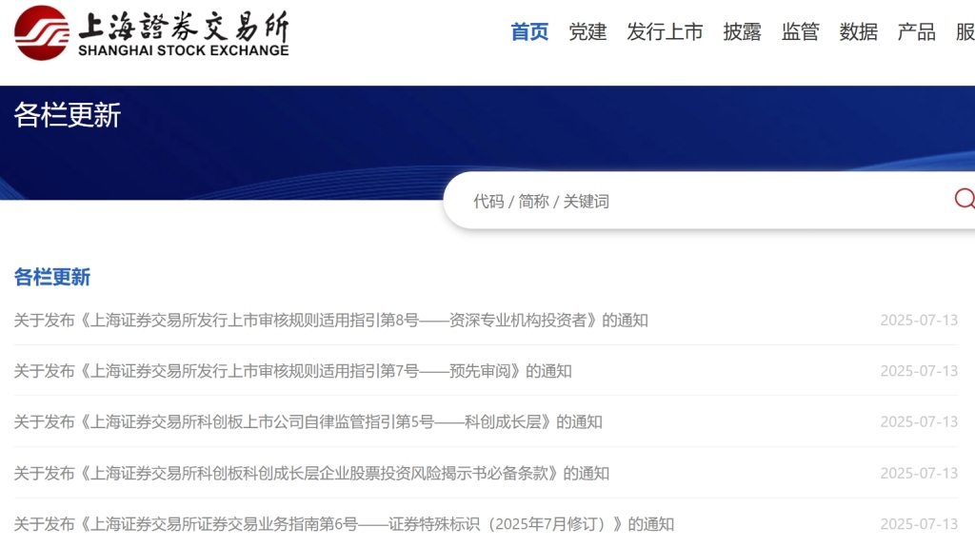Open notice about 指引第8号 资深专业机构投资者
Screen dimensions: 975x547
(330, 321)
